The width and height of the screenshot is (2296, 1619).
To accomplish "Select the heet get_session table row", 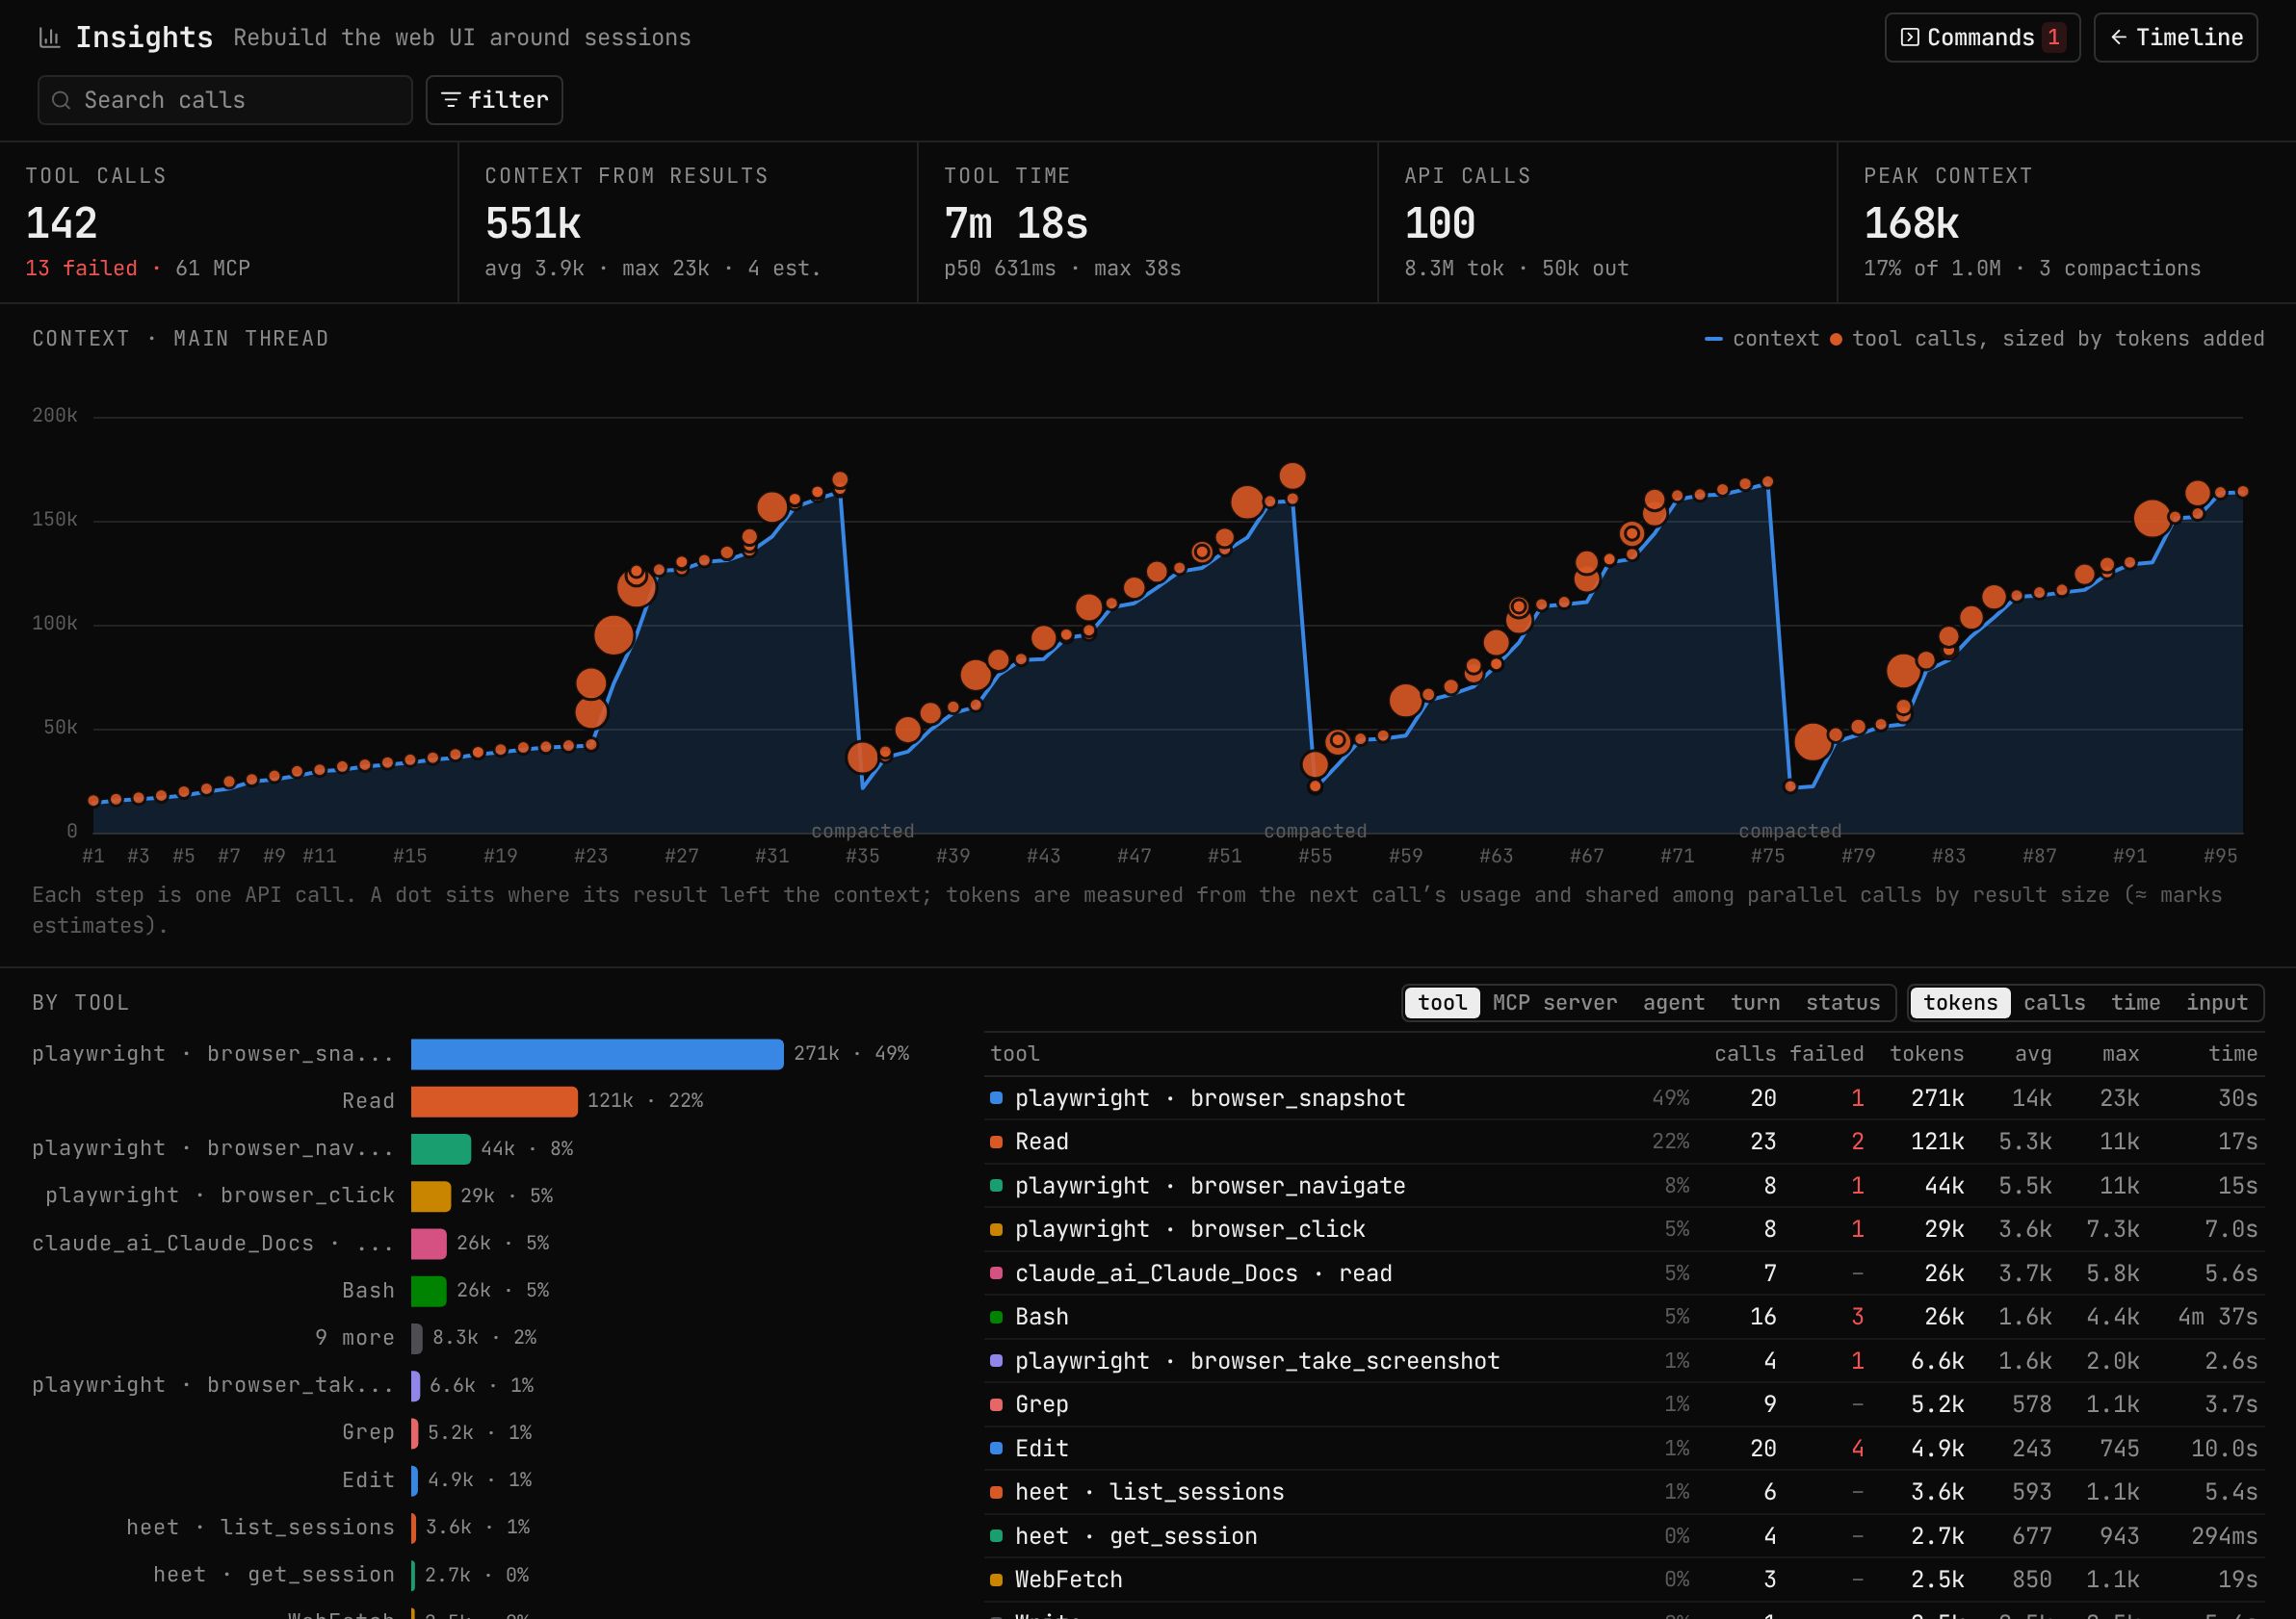I will 1624,1536.
